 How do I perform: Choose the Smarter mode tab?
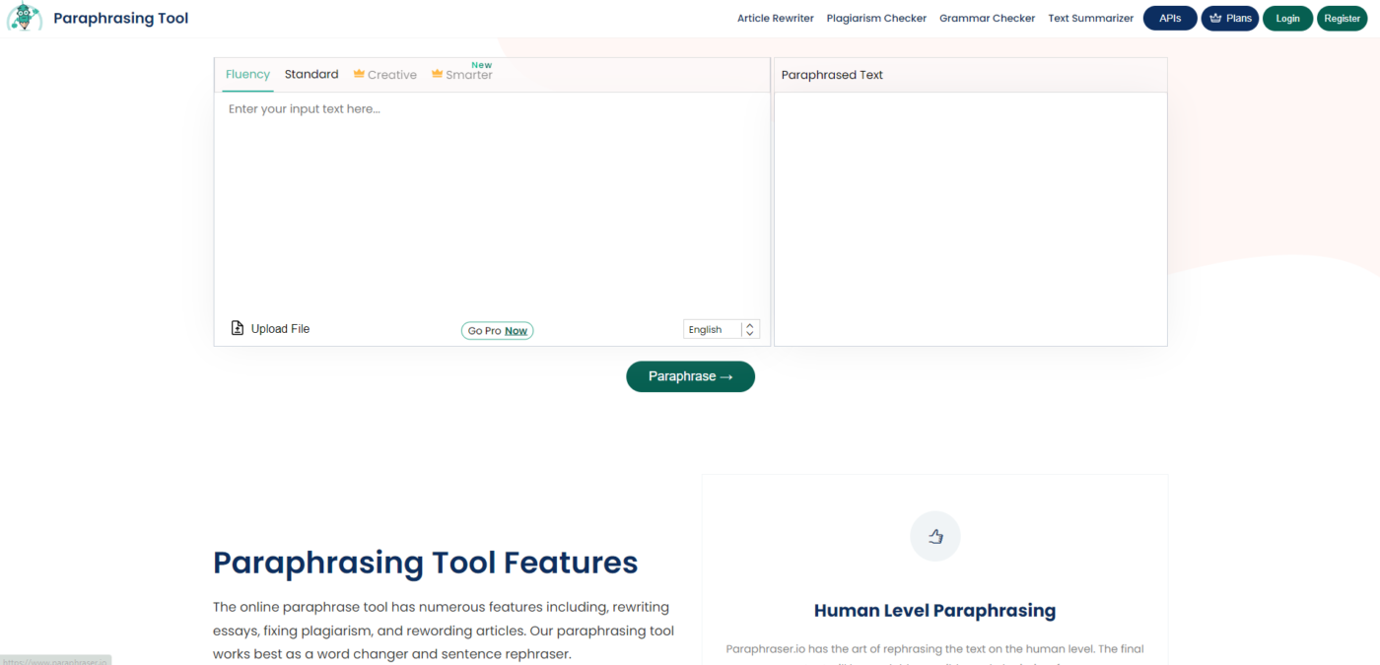click(468, 75)
